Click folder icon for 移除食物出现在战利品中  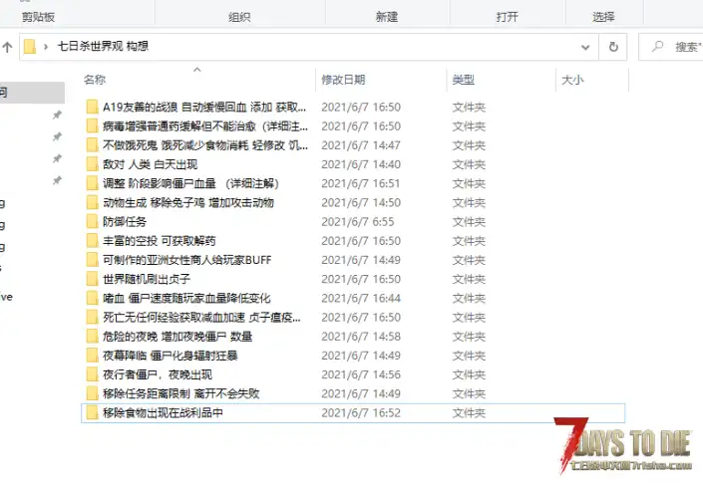tap(92, 412)
